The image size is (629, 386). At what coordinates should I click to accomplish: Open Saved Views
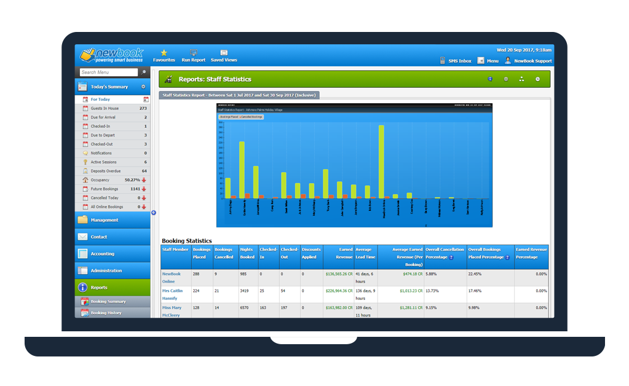(223, 56)
